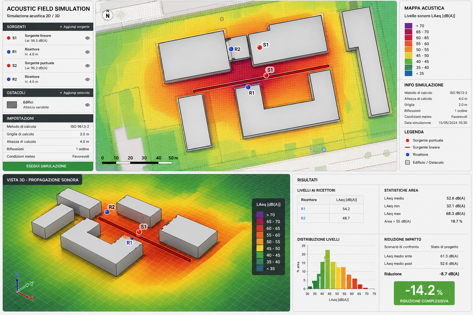Click the 50 - 55 swatch in Mappa Acustica

click(408, 50)
